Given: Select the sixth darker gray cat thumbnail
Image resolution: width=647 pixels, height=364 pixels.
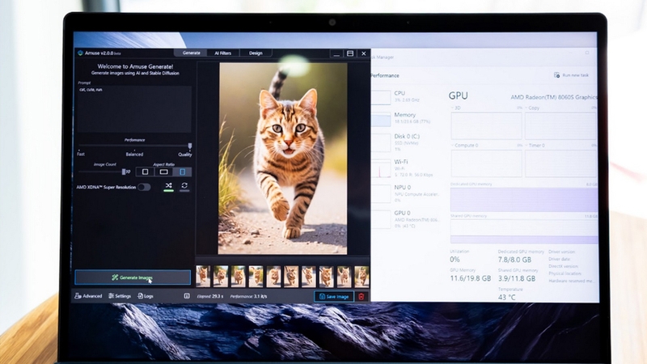Looking at the screenshot, I should click(291, 276).
